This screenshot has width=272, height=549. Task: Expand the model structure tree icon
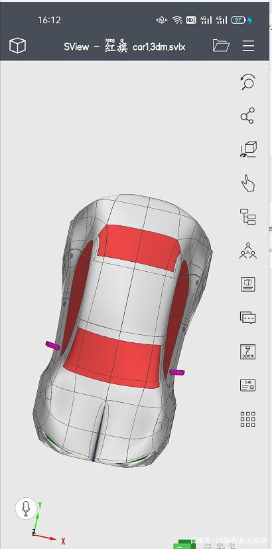pyautogui.click(x=248, y=217)
